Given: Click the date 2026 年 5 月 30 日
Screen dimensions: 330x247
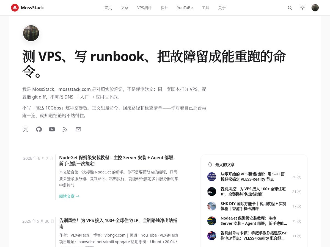Looking at the screenshot, I should [x=38, y=221].
